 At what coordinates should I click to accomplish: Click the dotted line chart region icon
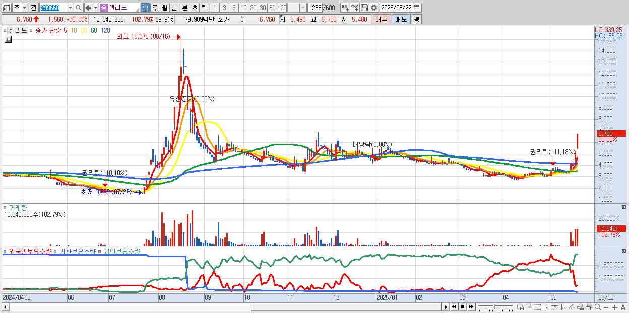[537, 307]
